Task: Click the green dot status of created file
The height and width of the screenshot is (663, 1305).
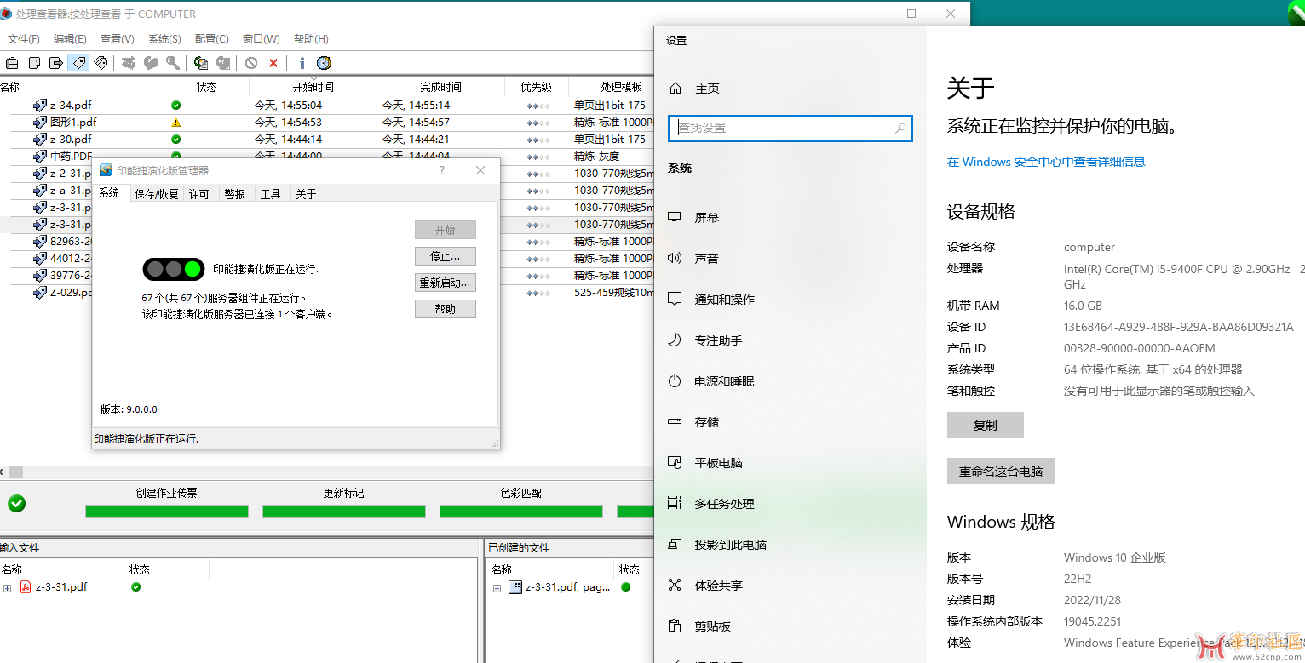Action: point(626,587)
